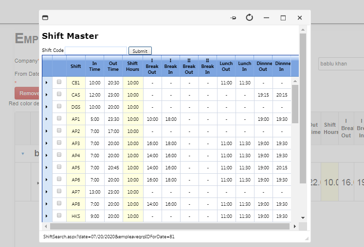Expand the AP6 row arrow

pos(46,180)
